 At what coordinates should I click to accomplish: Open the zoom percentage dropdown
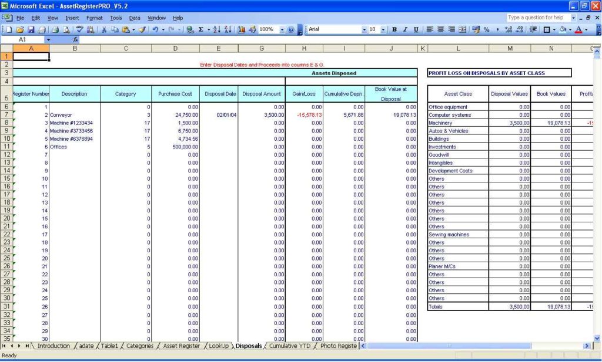pos(282,29)
